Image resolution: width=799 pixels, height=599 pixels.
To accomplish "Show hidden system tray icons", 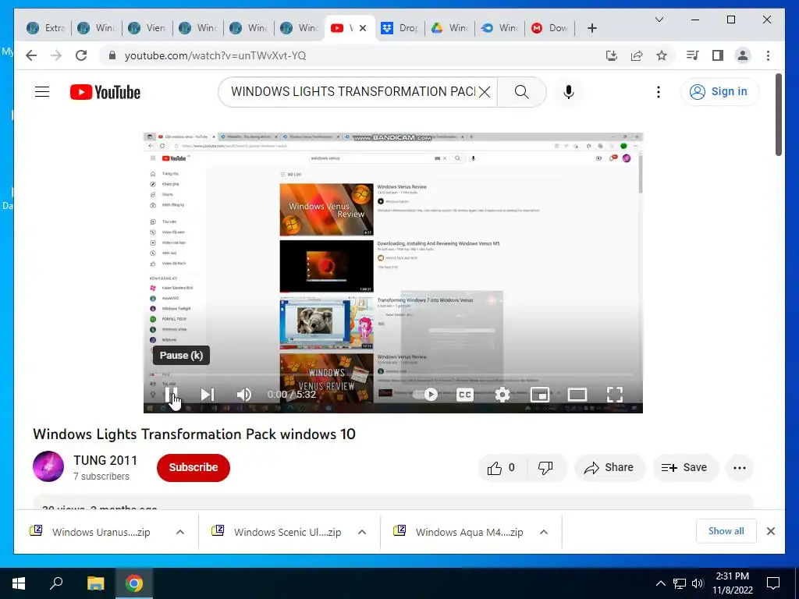I will [x=660, y=583].
